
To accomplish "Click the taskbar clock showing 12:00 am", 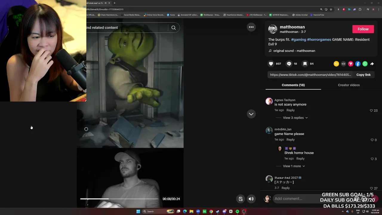I will click(375, 211).
